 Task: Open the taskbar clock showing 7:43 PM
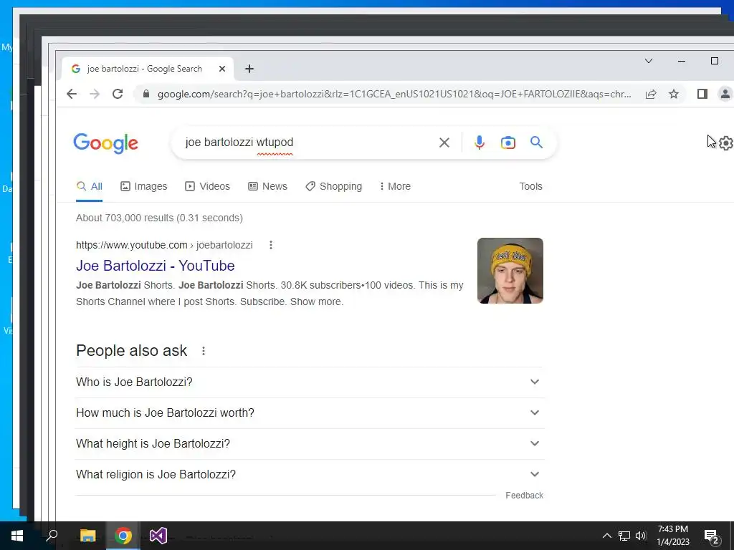[672, 536]
